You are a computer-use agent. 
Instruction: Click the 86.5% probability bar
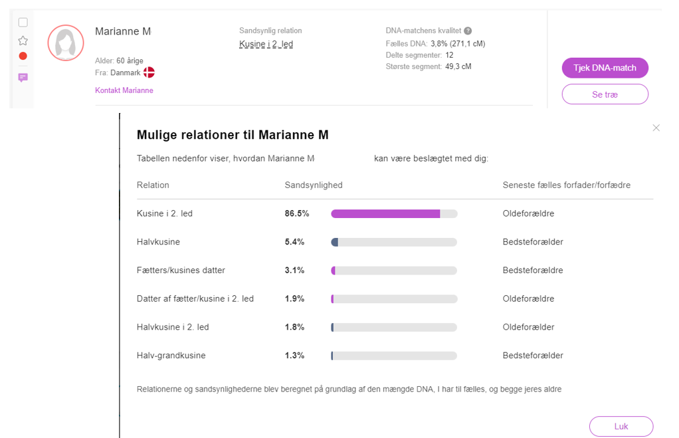click(394, 214)
